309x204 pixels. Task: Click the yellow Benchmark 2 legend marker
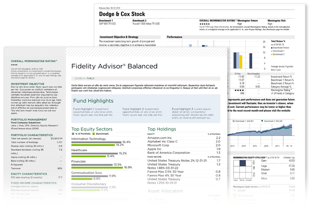click(272, 54)
